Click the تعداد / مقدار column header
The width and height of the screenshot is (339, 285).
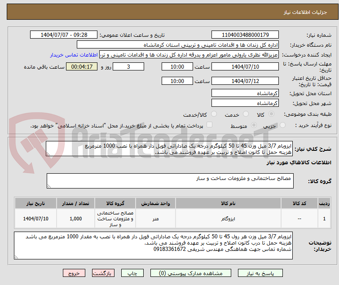76,203
